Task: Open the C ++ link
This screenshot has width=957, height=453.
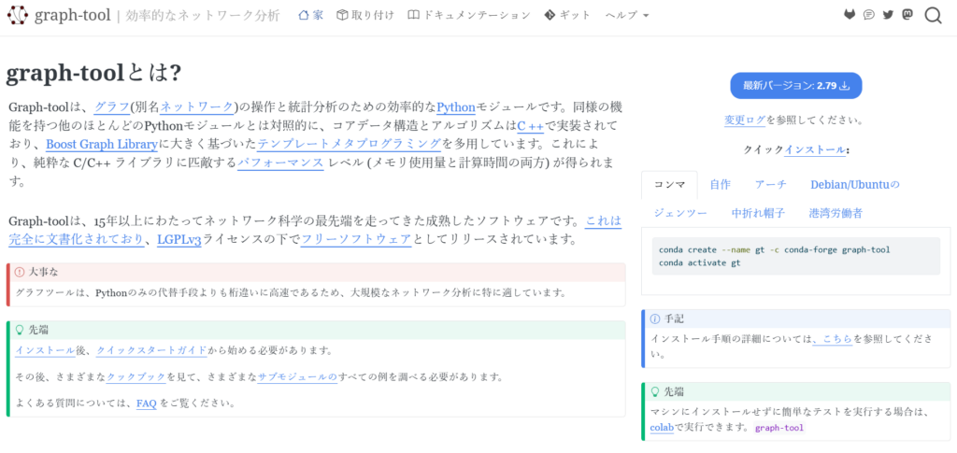Action: [x=530, y=127]
